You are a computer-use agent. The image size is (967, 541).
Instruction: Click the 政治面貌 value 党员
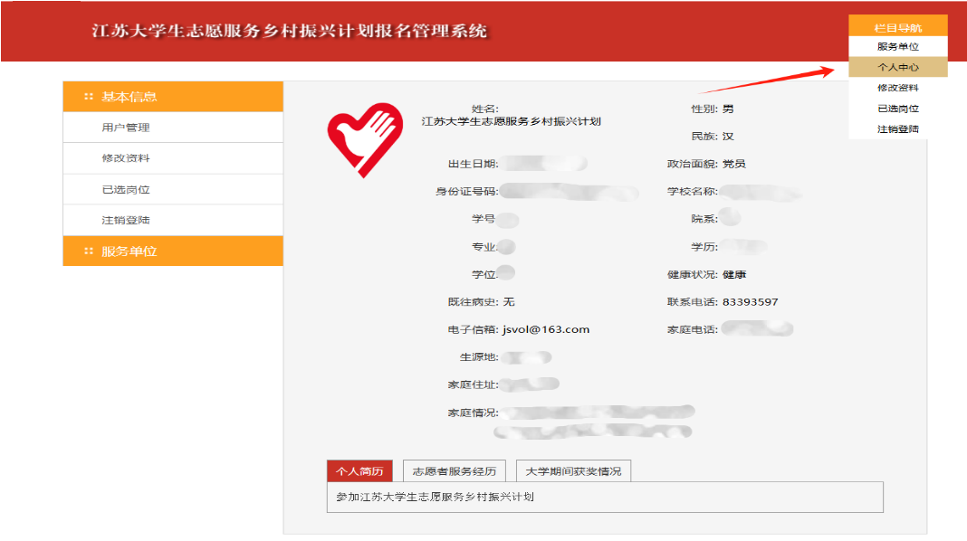pyautogui.click(x=734, y=164)
